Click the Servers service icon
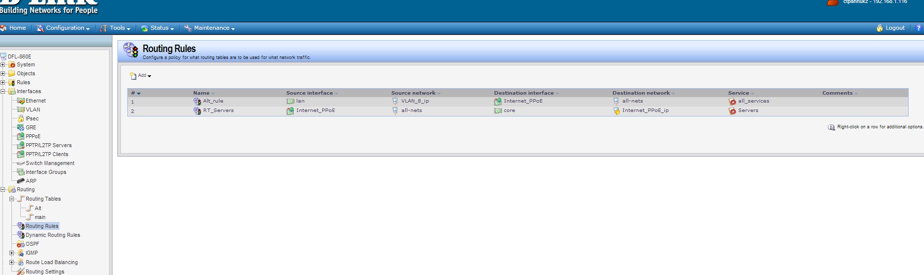Viewport: 924px width, 275px height. (x=732, y=110)
